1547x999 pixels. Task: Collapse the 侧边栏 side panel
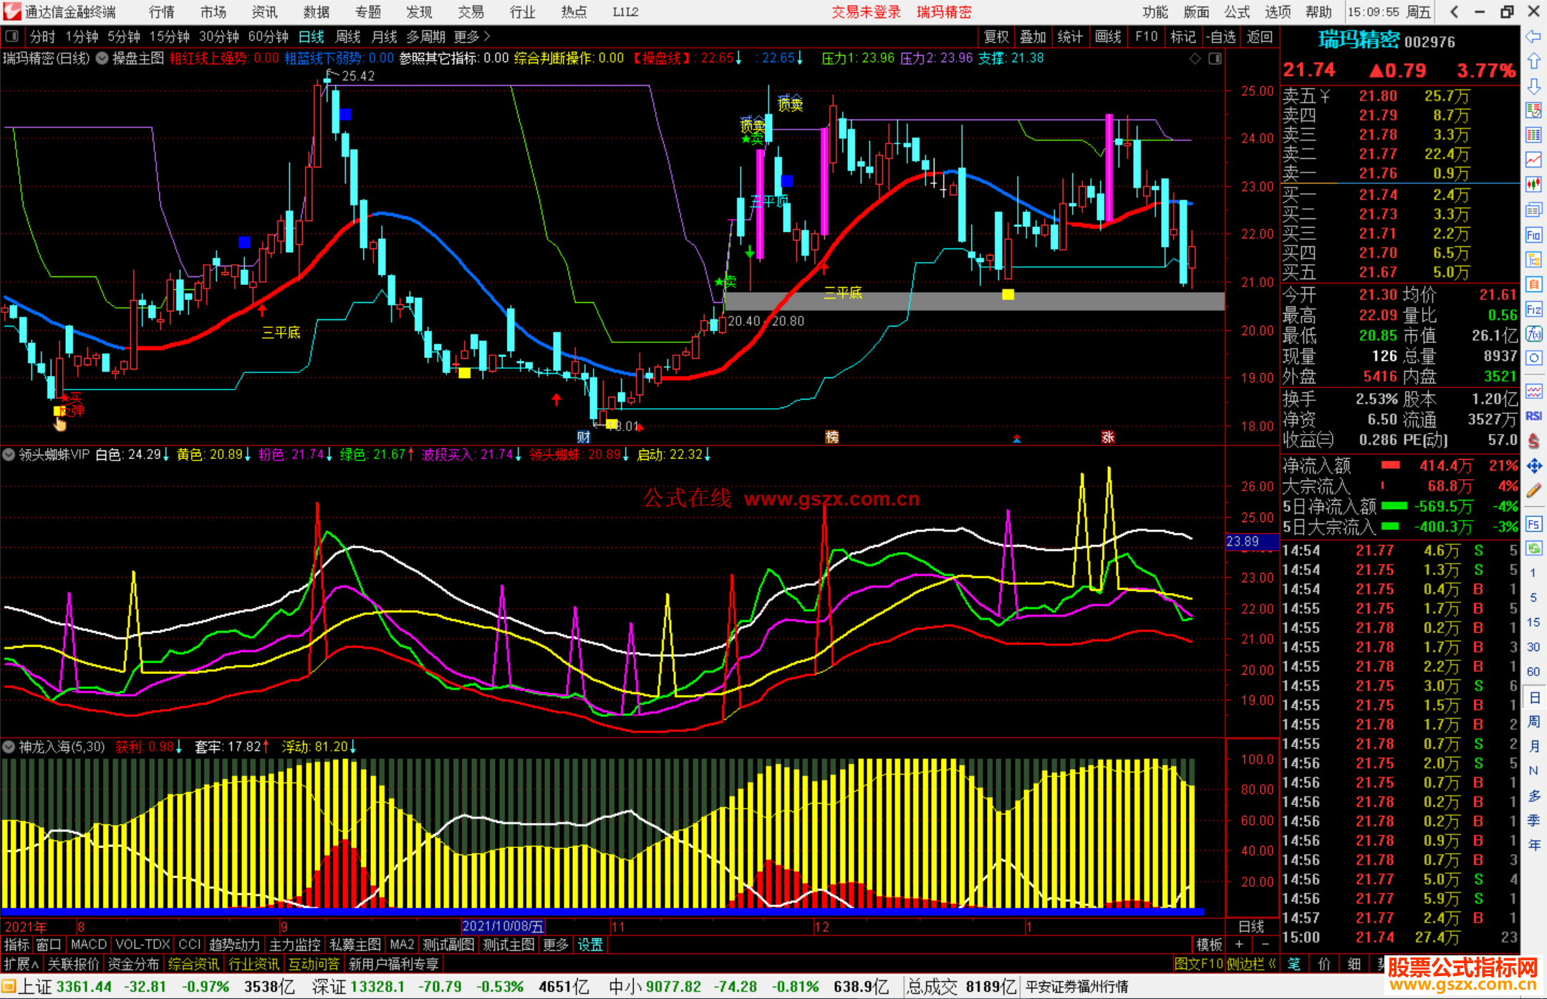[x=1250, y=965]
